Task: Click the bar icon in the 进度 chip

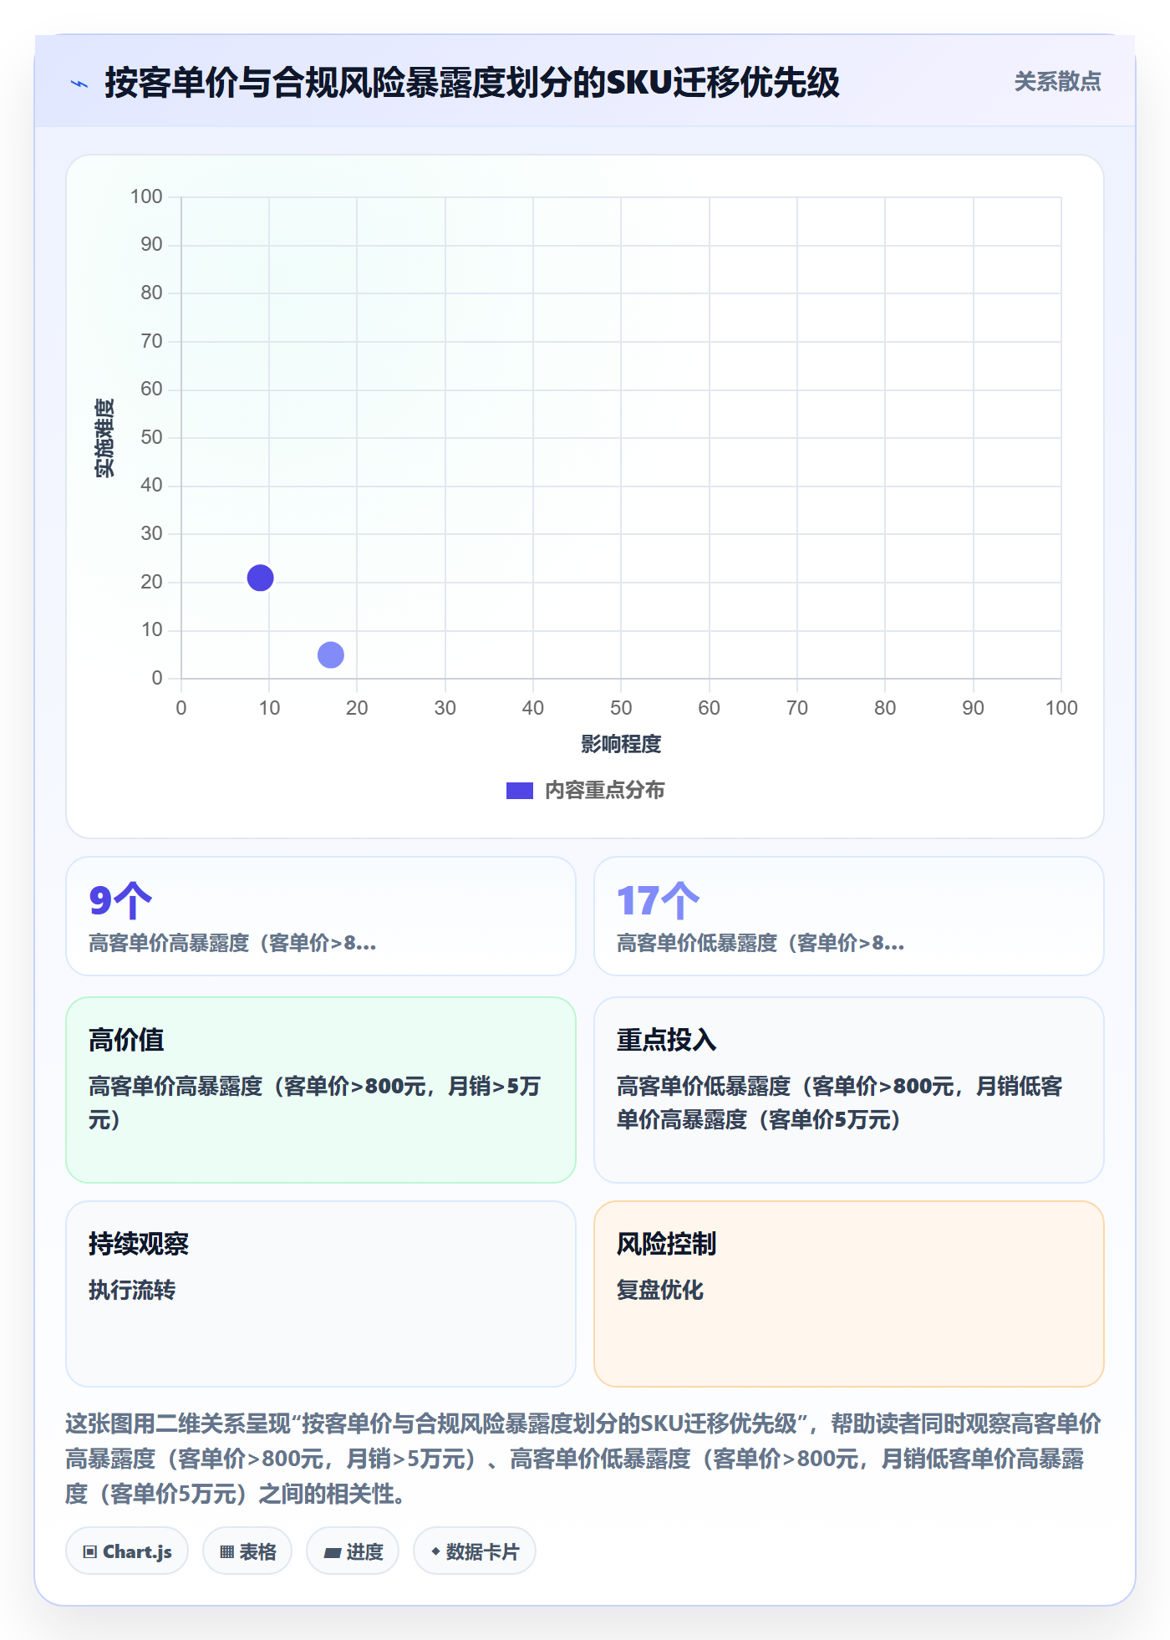Action: pyautogui.click(x=333, y=1553)
